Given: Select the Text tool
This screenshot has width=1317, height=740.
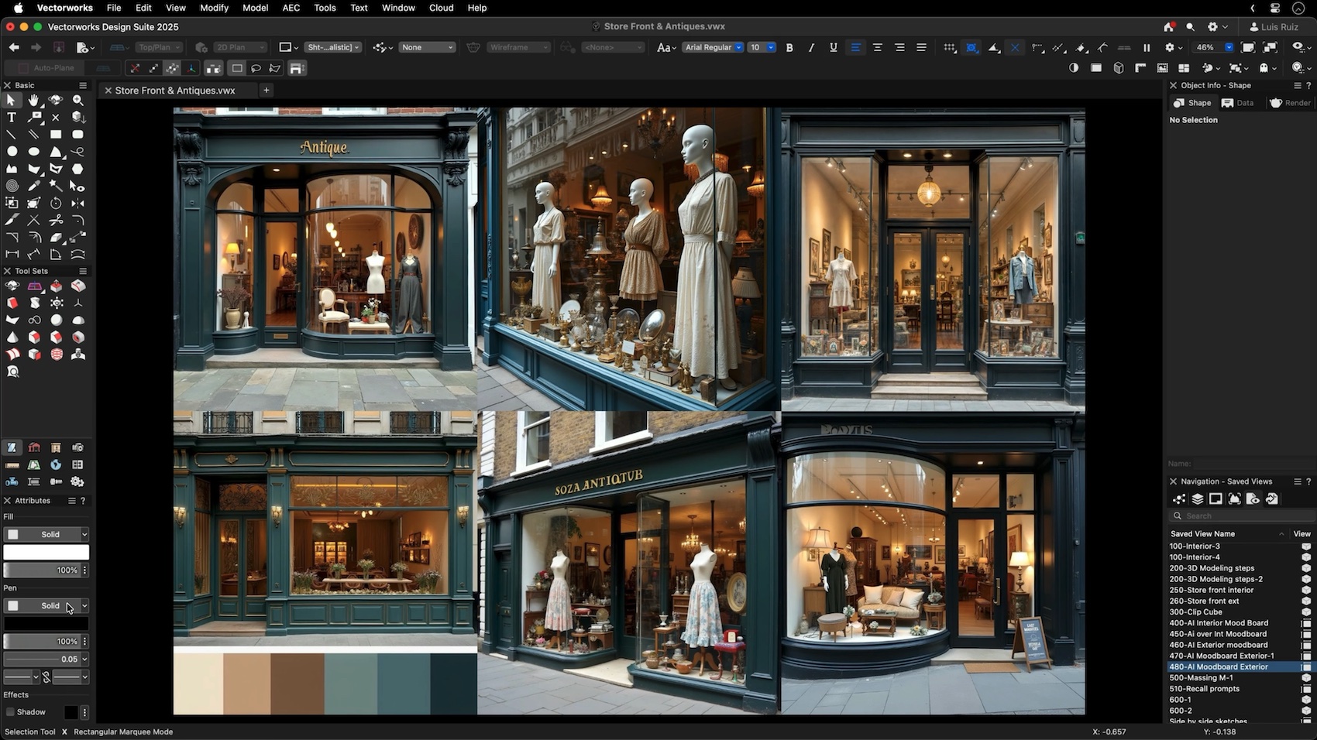Looking at the screenshot, I should [12, 118].
